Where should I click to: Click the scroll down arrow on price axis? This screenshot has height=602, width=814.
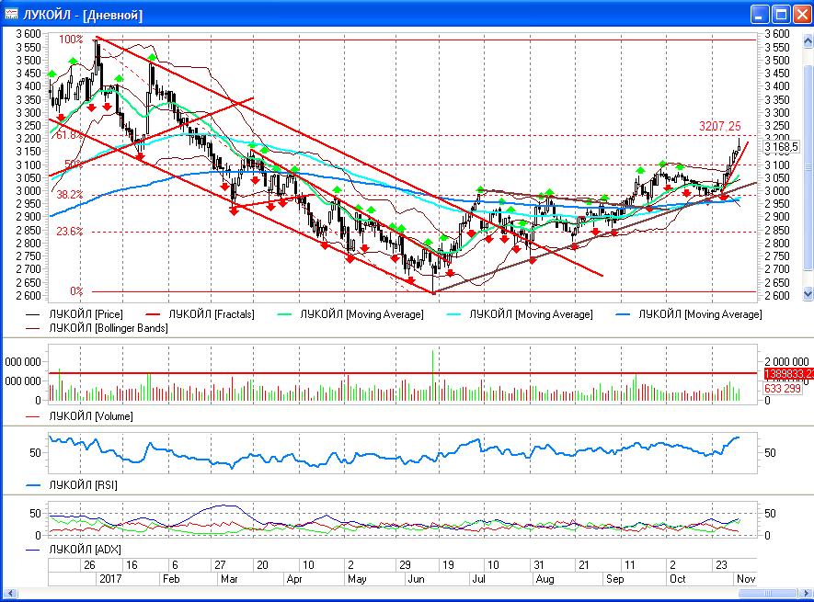808,294
